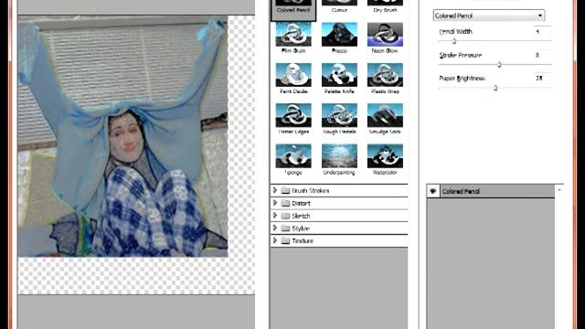Screen dimensions: 585x329
Task: Expand the Distort category triangle
Action: 275,203
